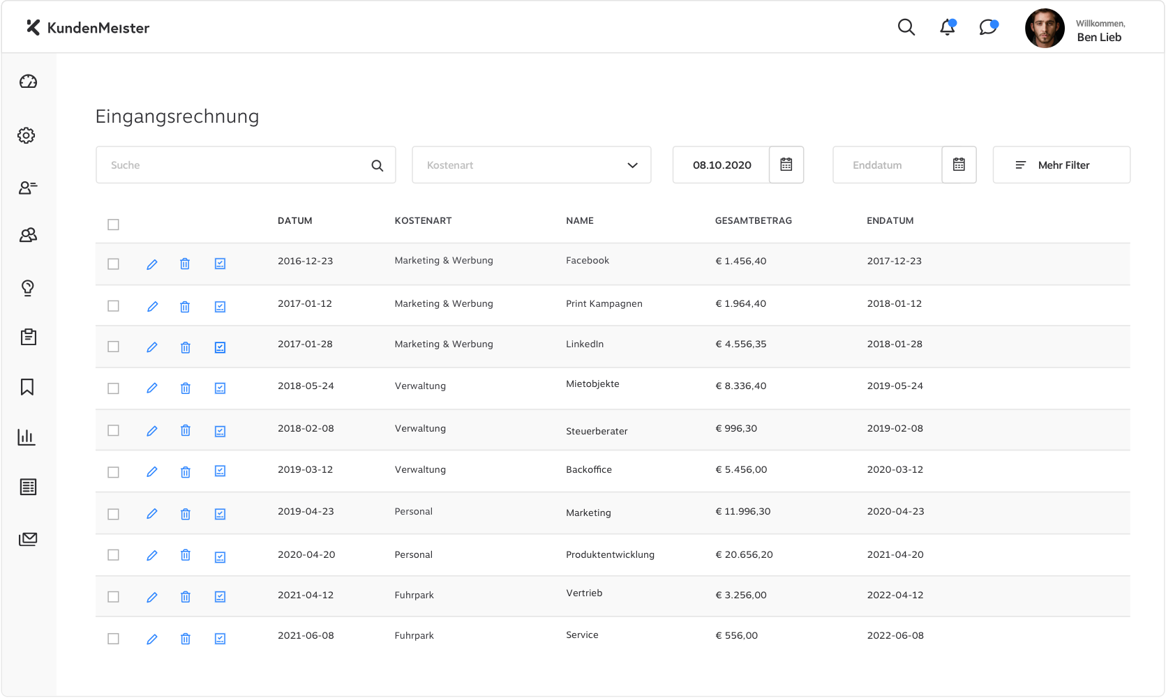Image resolution: width=1166 pixels, height=698 pixels.
Task: Sort by KOSTENART column header
Action: [x=423, y=221]
